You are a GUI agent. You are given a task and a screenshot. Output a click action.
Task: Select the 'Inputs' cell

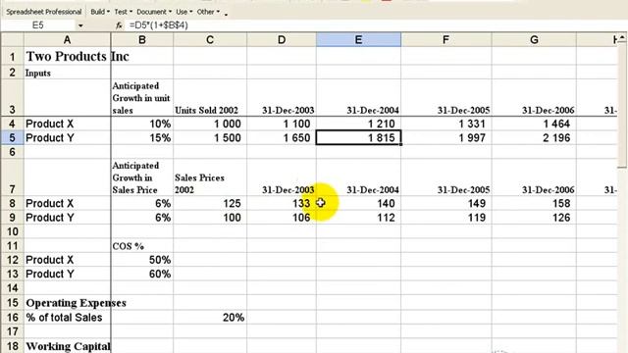[67, 73]
